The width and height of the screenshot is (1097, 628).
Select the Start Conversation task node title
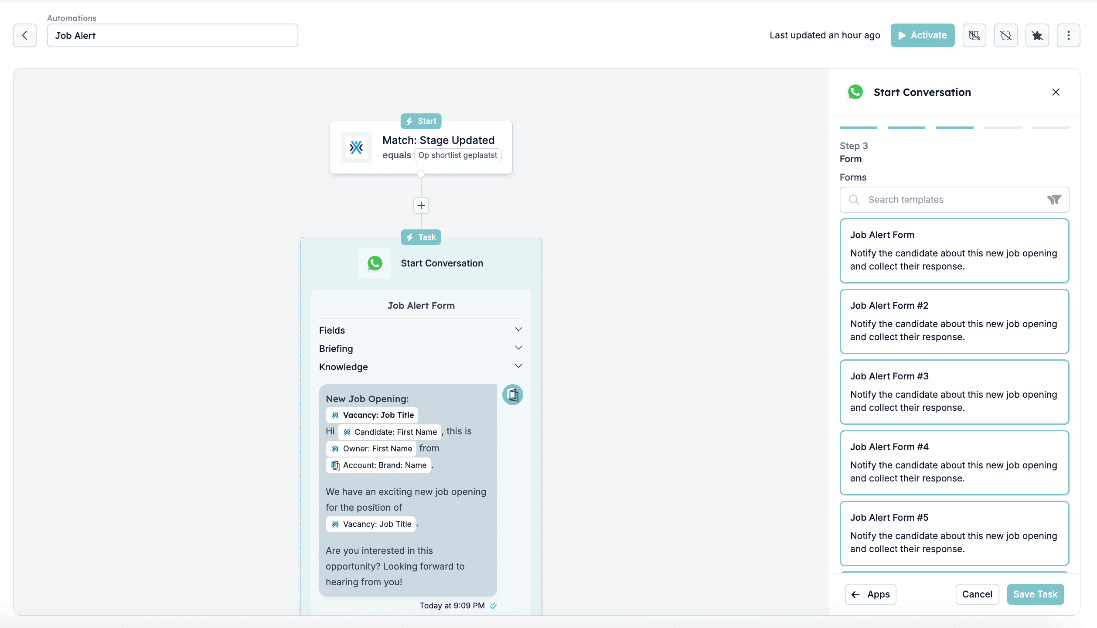(x=442, y=263)
